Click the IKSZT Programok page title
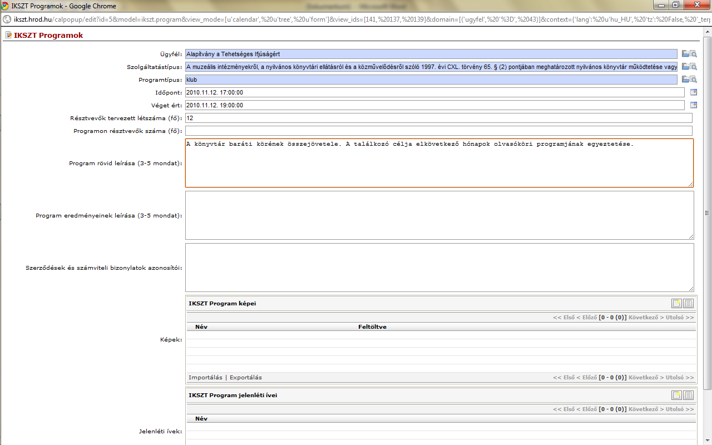 48,35
